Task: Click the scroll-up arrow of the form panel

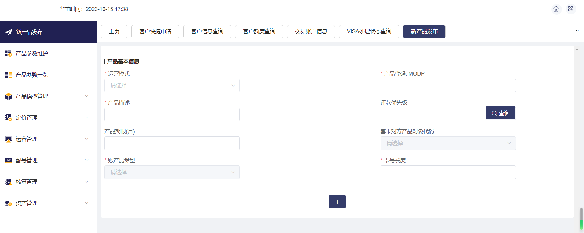Action: click(x=577, y=49)
